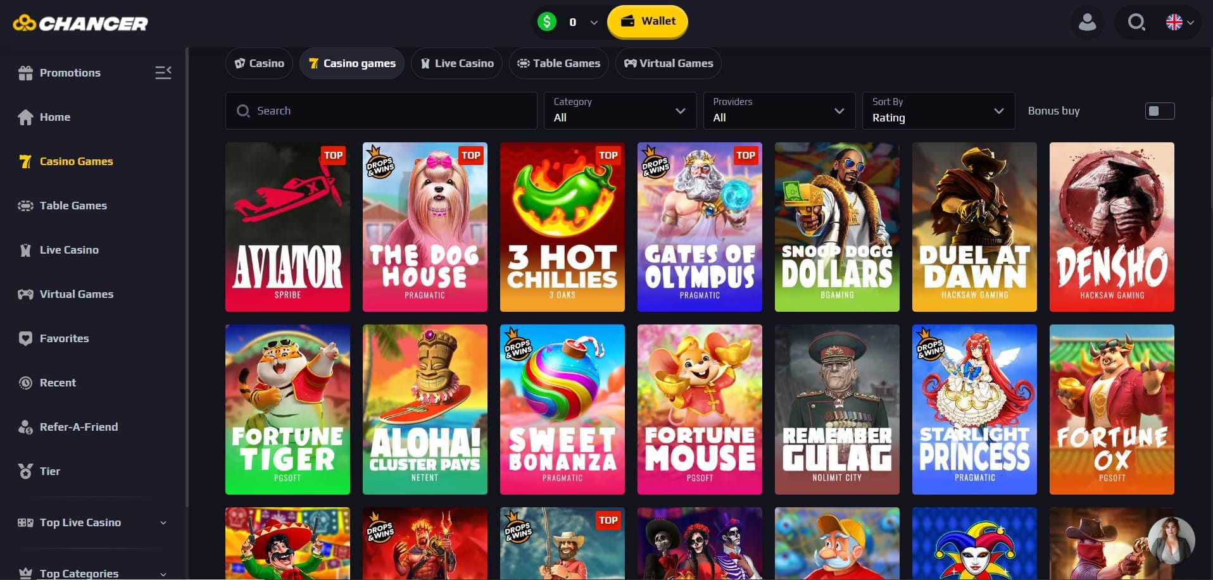Expand Top Categories section
Viewport: 1213px width, 580px height.
coord(92,573)
